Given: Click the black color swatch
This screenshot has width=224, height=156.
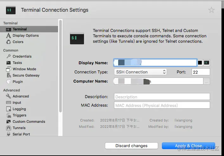Looking at the screenshot, I should tap(200, 63).
